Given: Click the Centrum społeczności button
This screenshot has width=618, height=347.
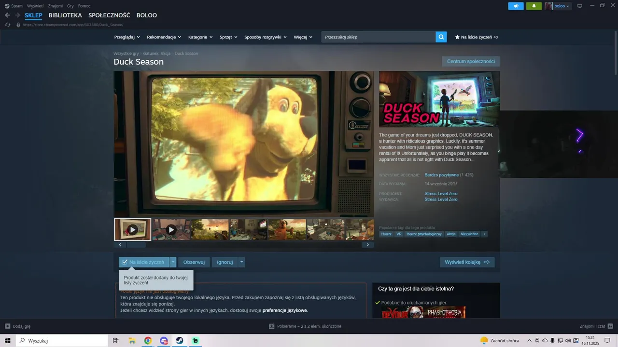Looking at the screenshot, I should pos(471,61).
